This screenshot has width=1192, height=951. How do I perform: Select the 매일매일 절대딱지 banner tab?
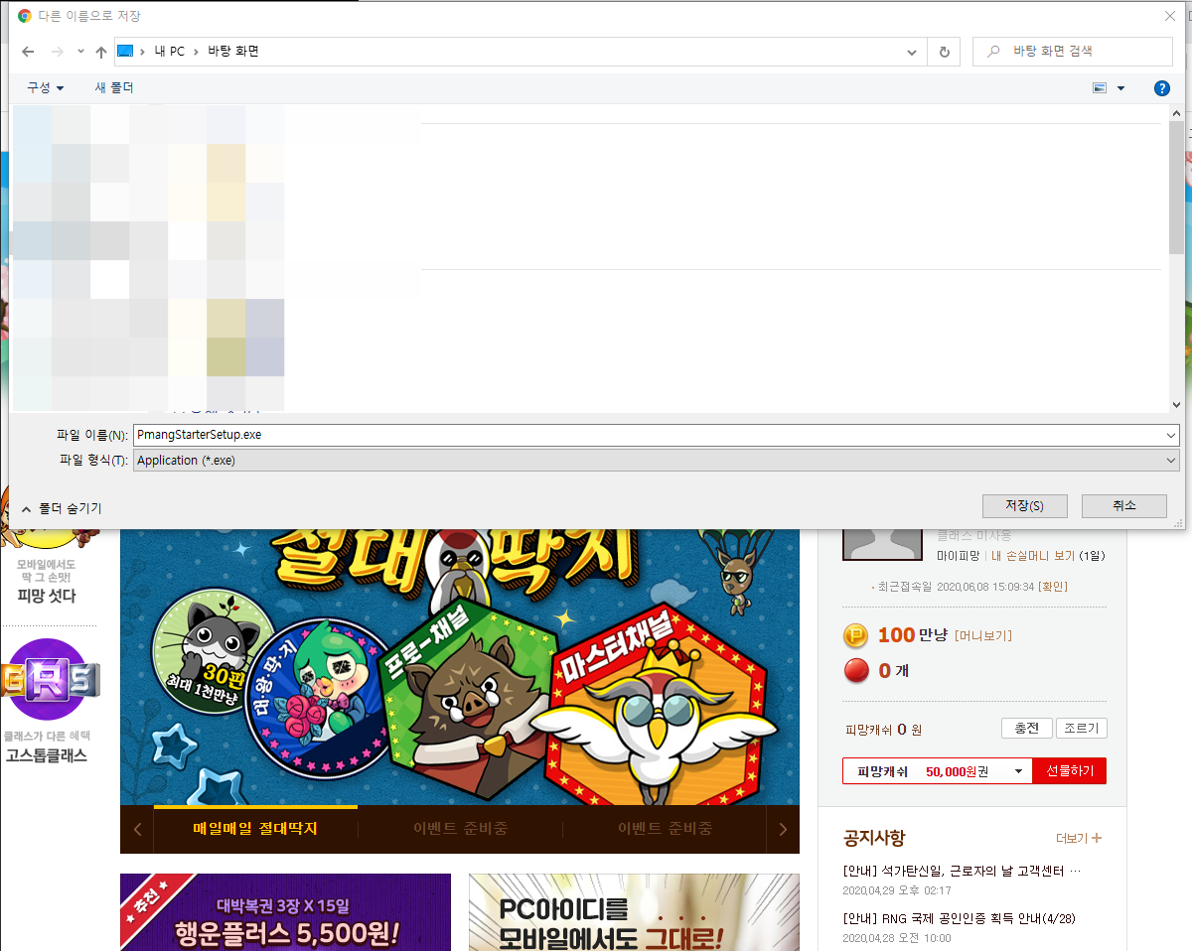click(x=256, y=829)
